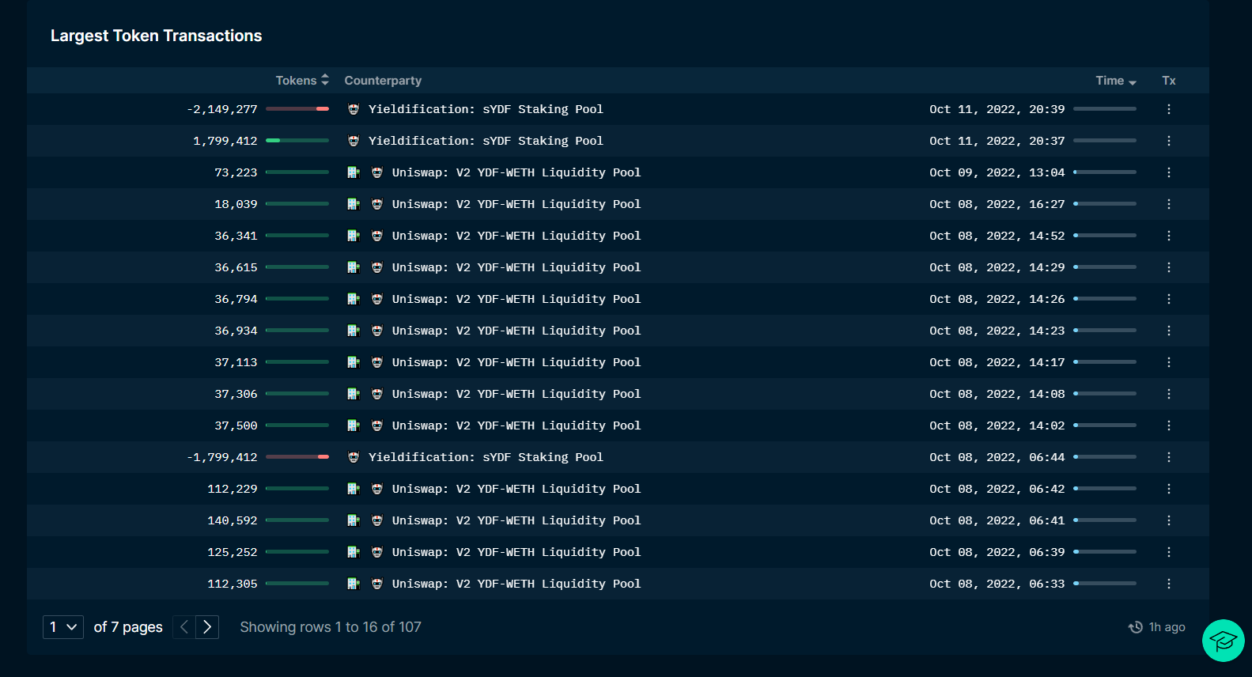Click the mask icon in the -1,799,412 row
The width and height of the screenshot is (1252, 677).
[354, 457]
